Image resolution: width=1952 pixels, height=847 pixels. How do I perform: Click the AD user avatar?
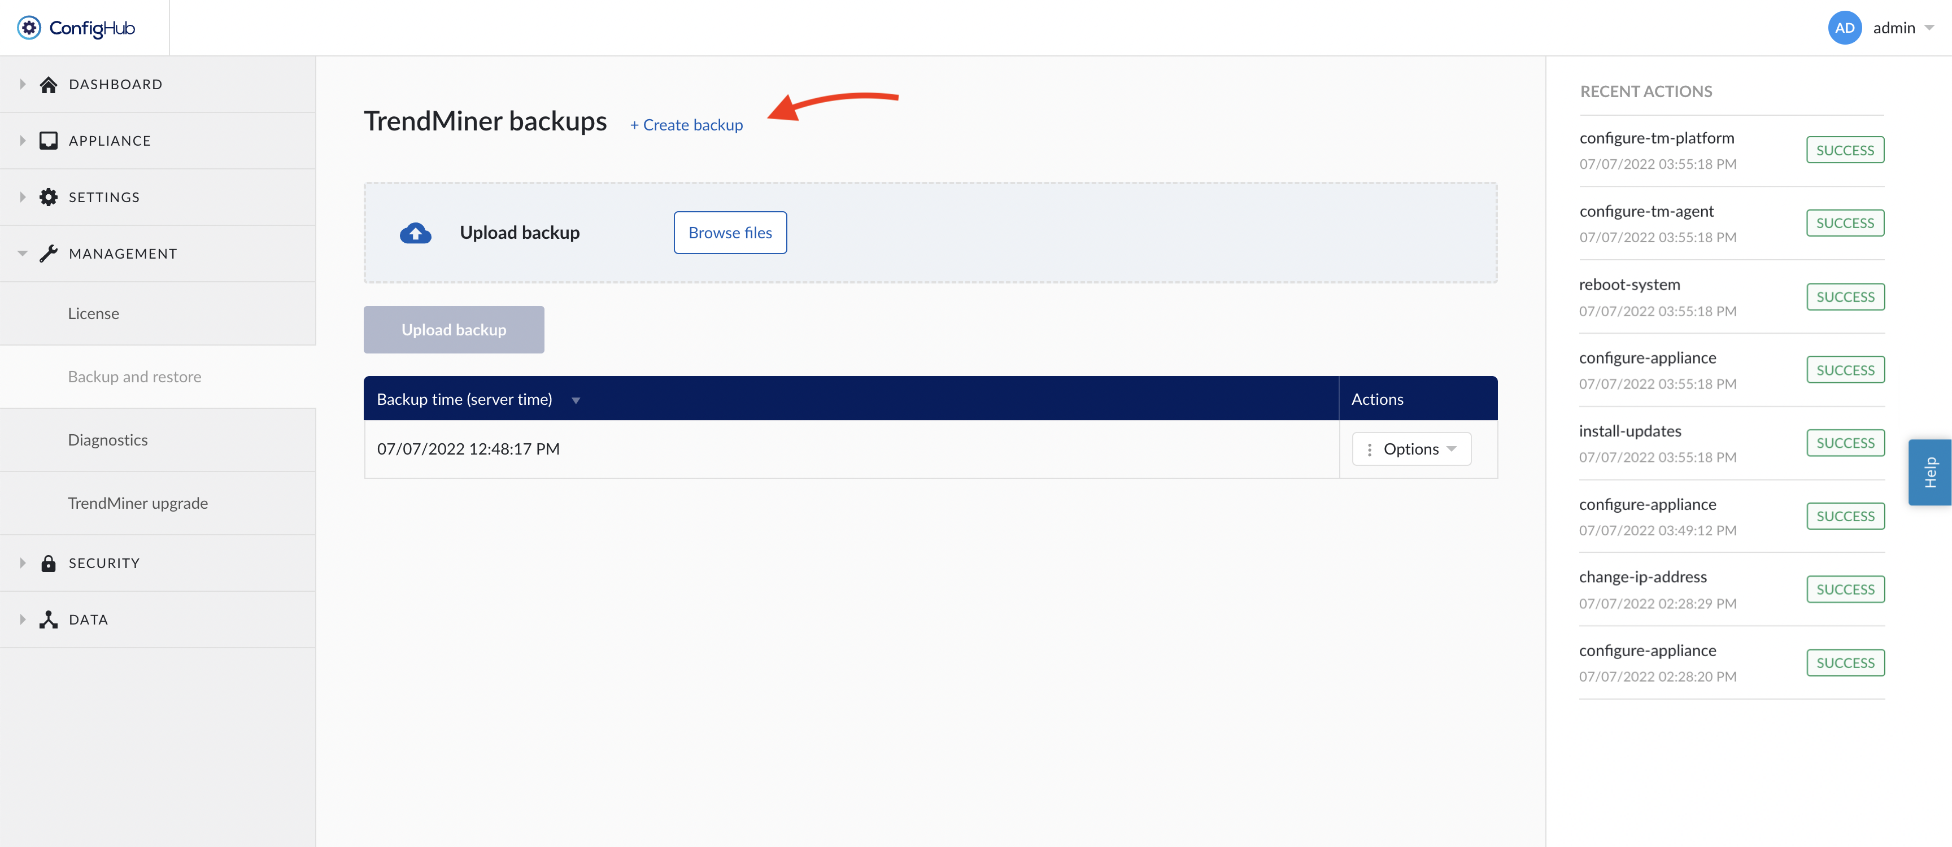pyautogui.click(x=1844, y=28)
